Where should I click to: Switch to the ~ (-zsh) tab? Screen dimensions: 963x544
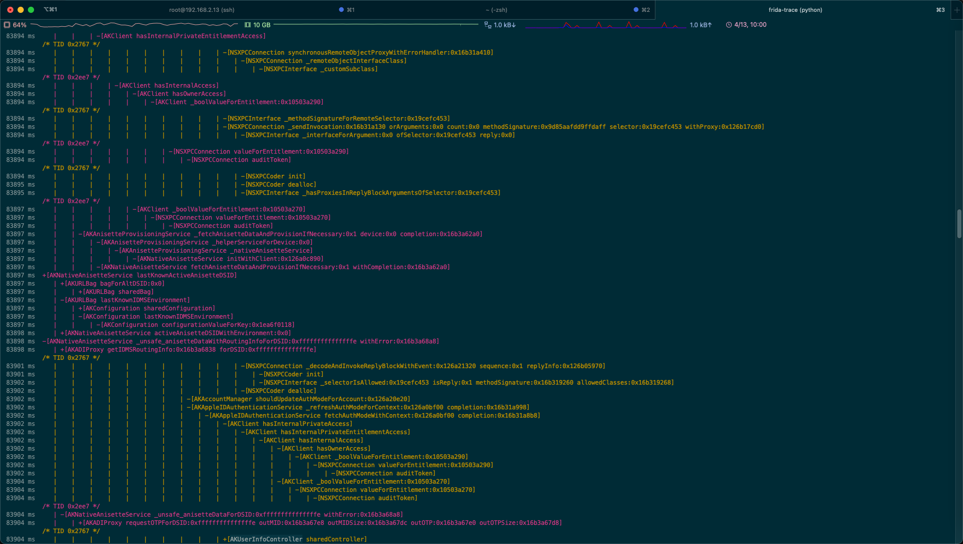pos(496,10)
